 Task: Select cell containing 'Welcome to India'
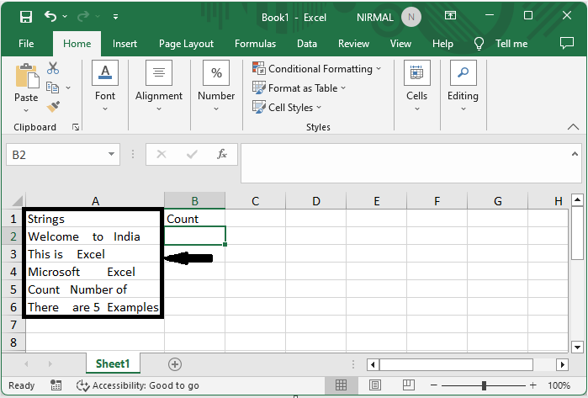tap(95, 236)
